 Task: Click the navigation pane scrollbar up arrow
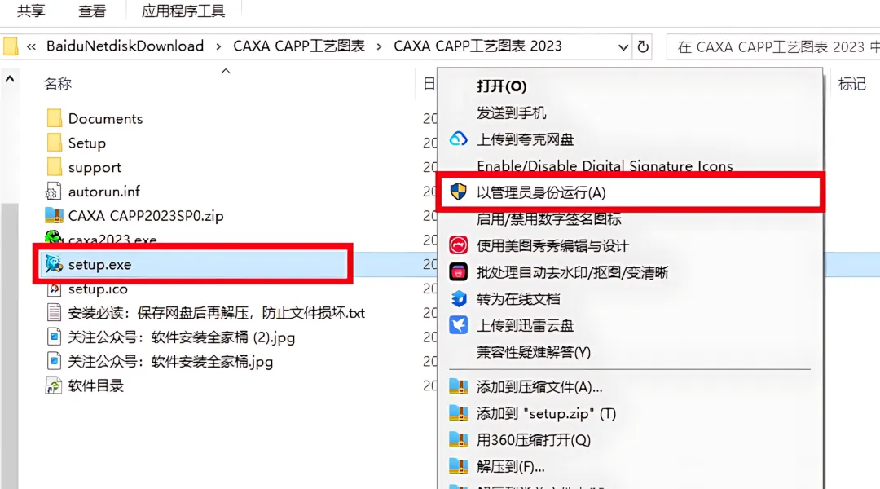[10, 79]
